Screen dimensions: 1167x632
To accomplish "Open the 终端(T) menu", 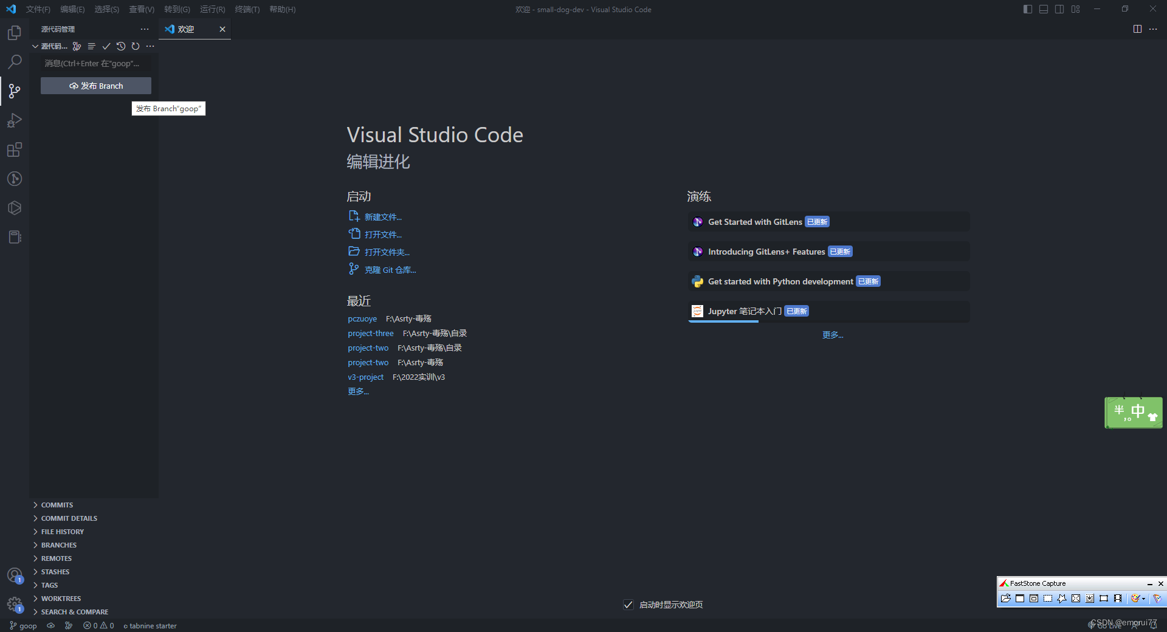I will [247, 9].
